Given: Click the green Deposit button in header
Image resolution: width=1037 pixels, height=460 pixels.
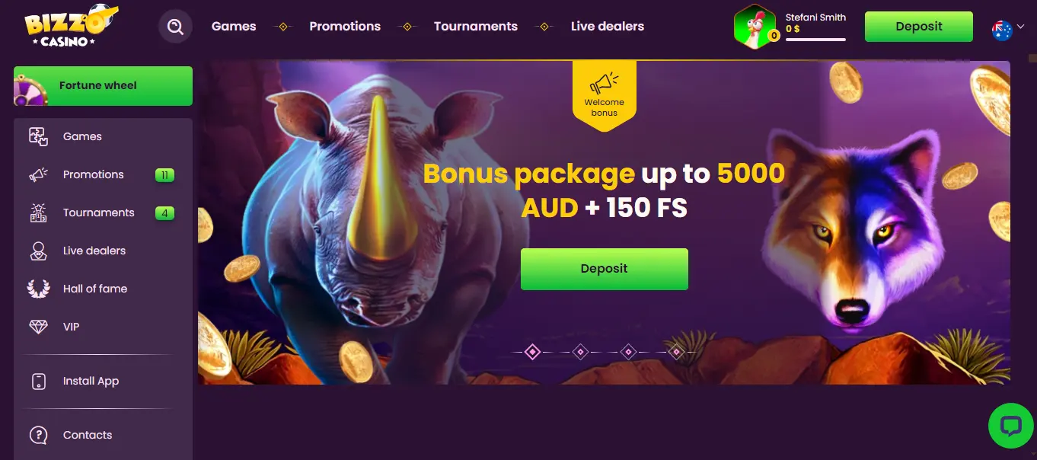Looking at the screenshot, I should (919, 27).
